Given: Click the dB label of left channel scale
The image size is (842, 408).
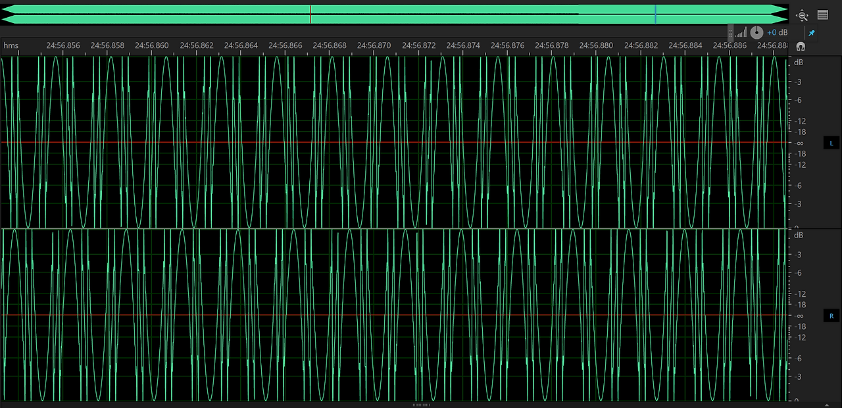Looking at the screenshot, I should pyautogui.click(x=799, y=63).
